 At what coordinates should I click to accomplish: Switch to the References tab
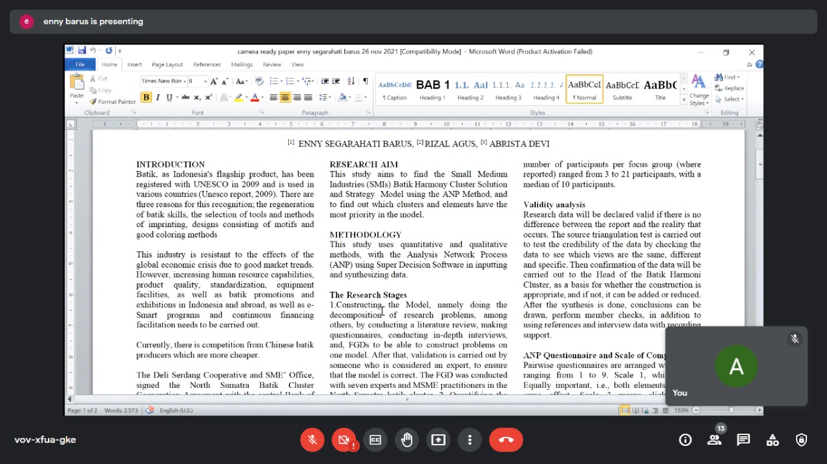(207, 65)
